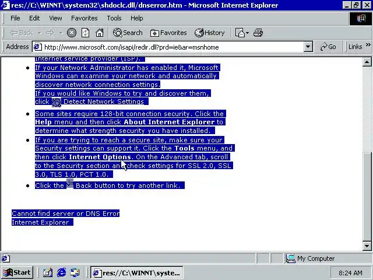Expand the address bar dropdown list
This screenshot has height=280, width=373.
pyautogui.click(x=308, y=47)
